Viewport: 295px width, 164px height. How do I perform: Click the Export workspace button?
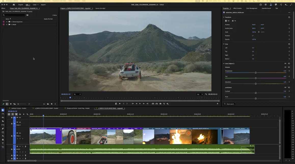[x=43, y=5]
